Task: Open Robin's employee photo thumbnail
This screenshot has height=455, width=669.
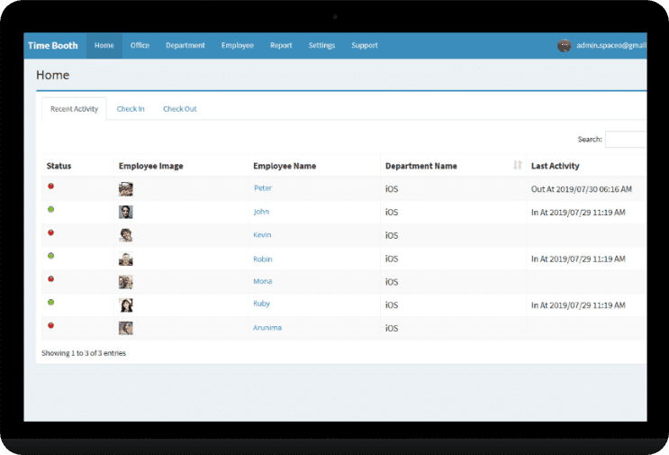Action: [x=126, y=259]
